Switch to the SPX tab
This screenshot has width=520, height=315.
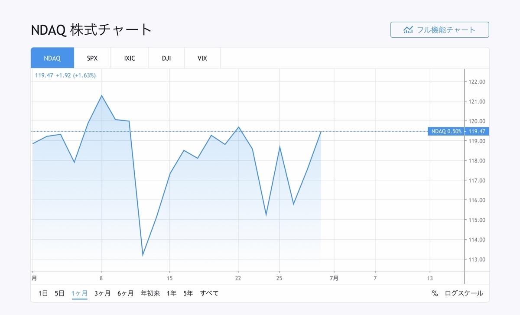point(92,58)
